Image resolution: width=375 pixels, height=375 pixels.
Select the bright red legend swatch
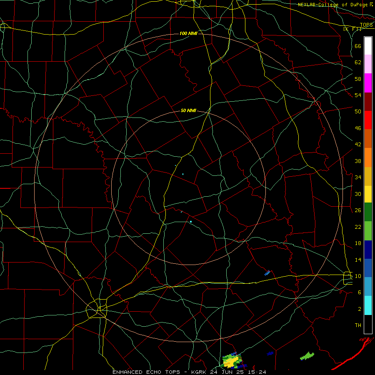(368, 120)
